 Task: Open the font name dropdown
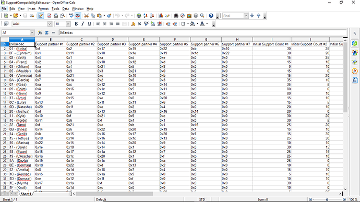[x=50, y=23]
